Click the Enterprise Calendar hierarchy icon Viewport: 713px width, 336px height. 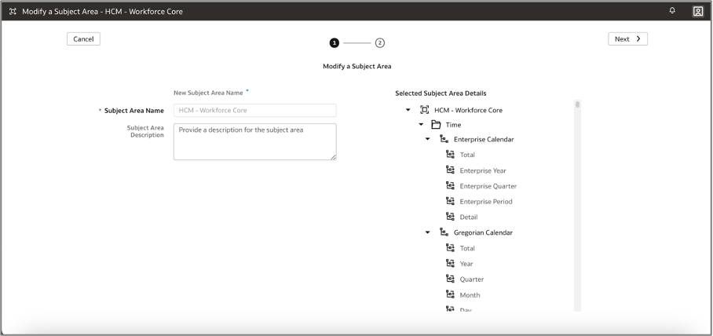coord(444,139)
